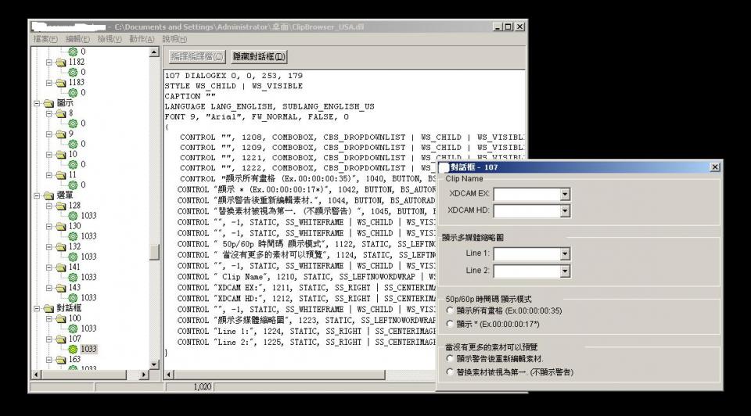Open the XDCAM HD dropdown list
751x416 pixels.
565,211
